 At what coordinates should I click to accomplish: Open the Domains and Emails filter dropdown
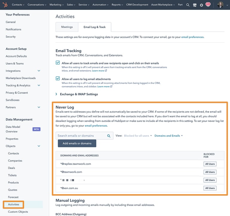tap(168, 136)
